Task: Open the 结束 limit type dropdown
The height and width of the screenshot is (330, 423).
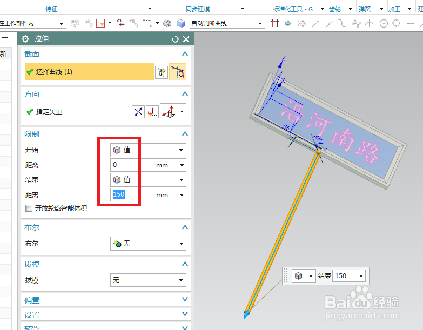Action: [x=148, y=180]
